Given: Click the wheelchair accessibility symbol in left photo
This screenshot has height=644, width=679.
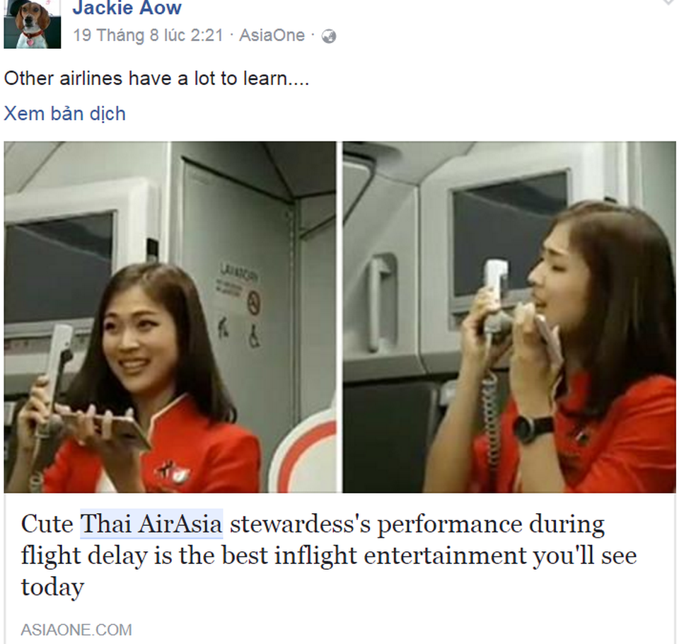Looking at the screenshot, I should point(254,338).
